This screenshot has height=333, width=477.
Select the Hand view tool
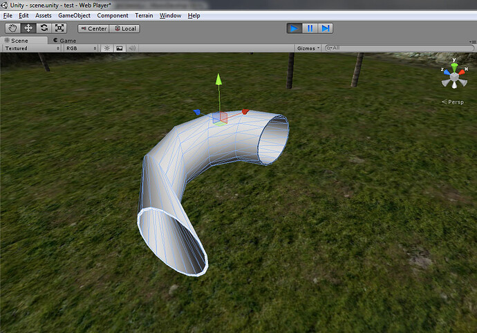(12, 28)
